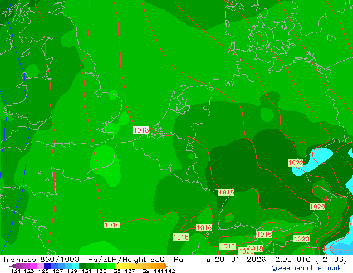
Task: Select the bright lime green legend swatch
Action: (111, 266)
